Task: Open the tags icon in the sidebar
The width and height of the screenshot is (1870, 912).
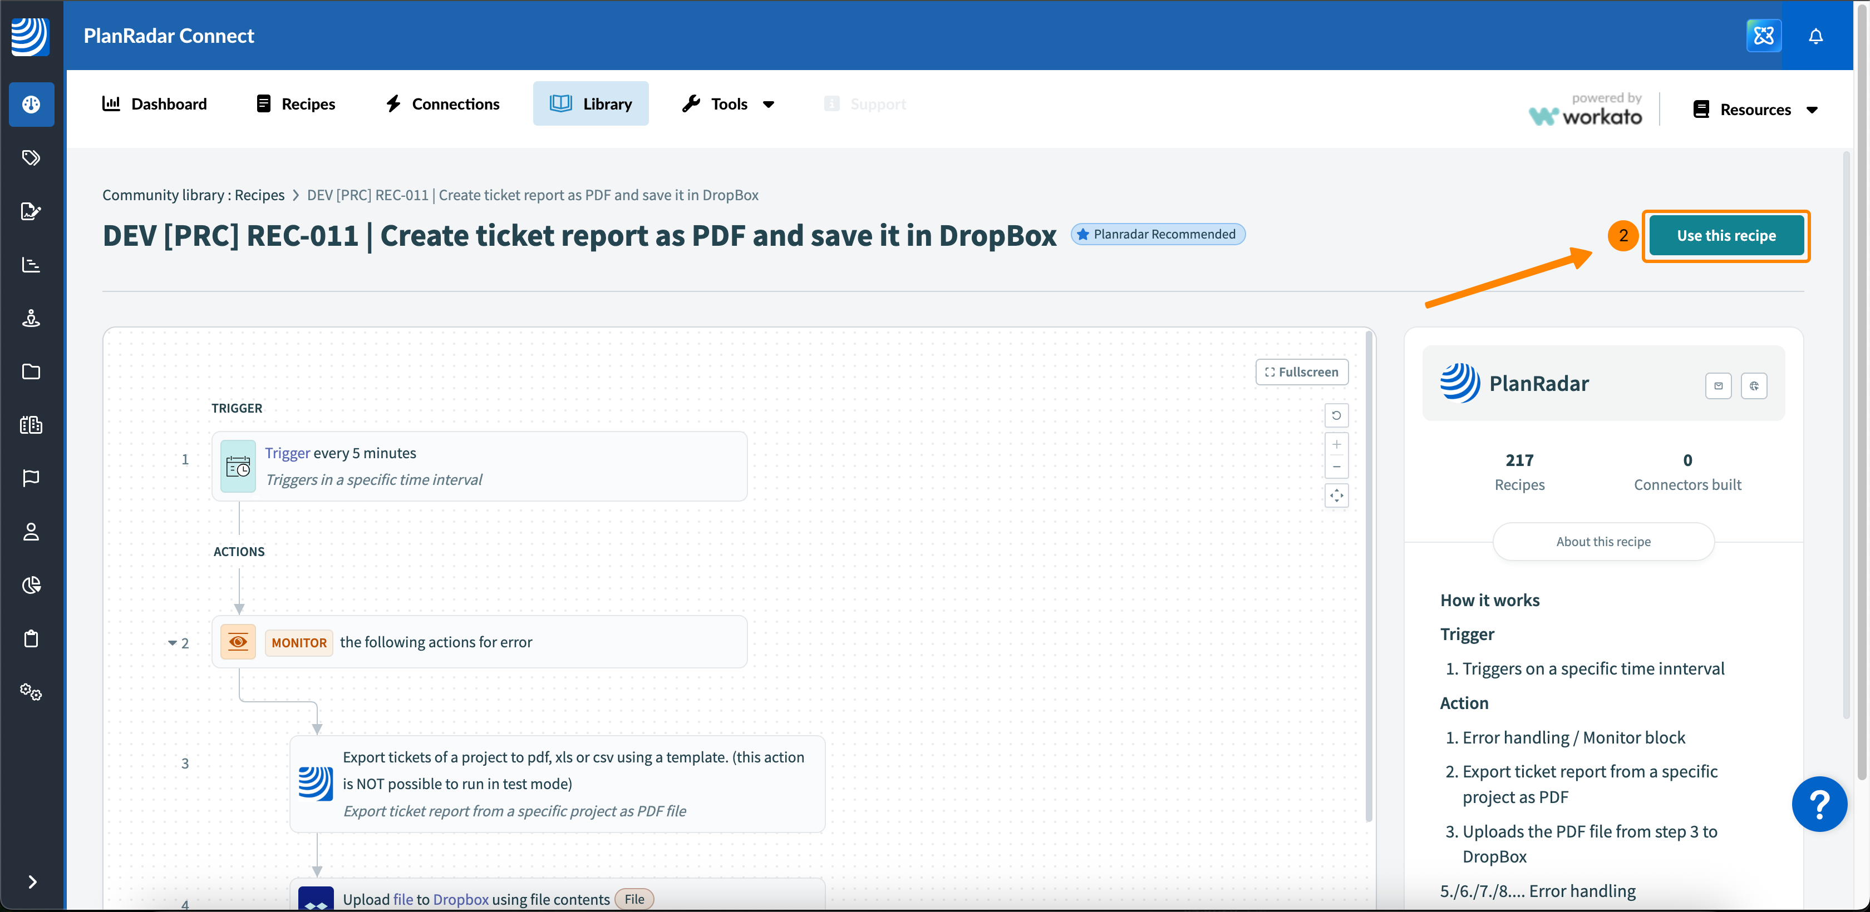Action: (31, 157)
